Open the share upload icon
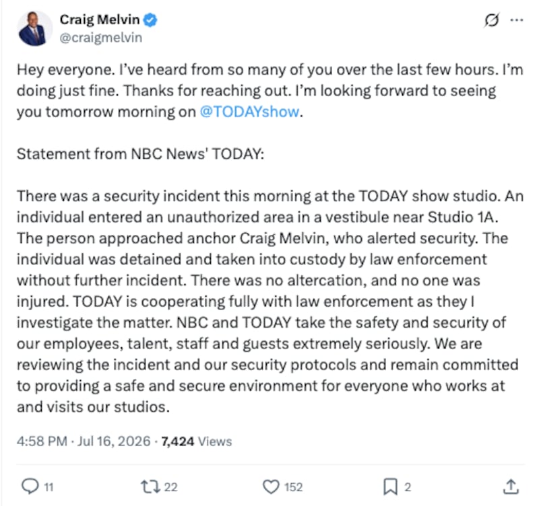Screen dimensions: 539x506 (x=511, y=486)
